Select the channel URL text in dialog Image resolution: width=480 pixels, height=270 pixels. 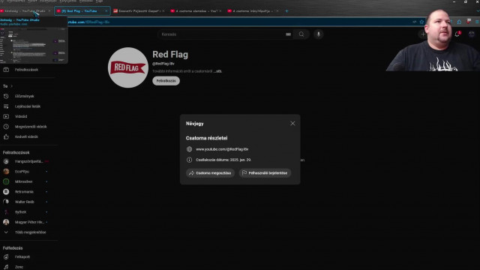pyautogui.click(x=222, y=149)
